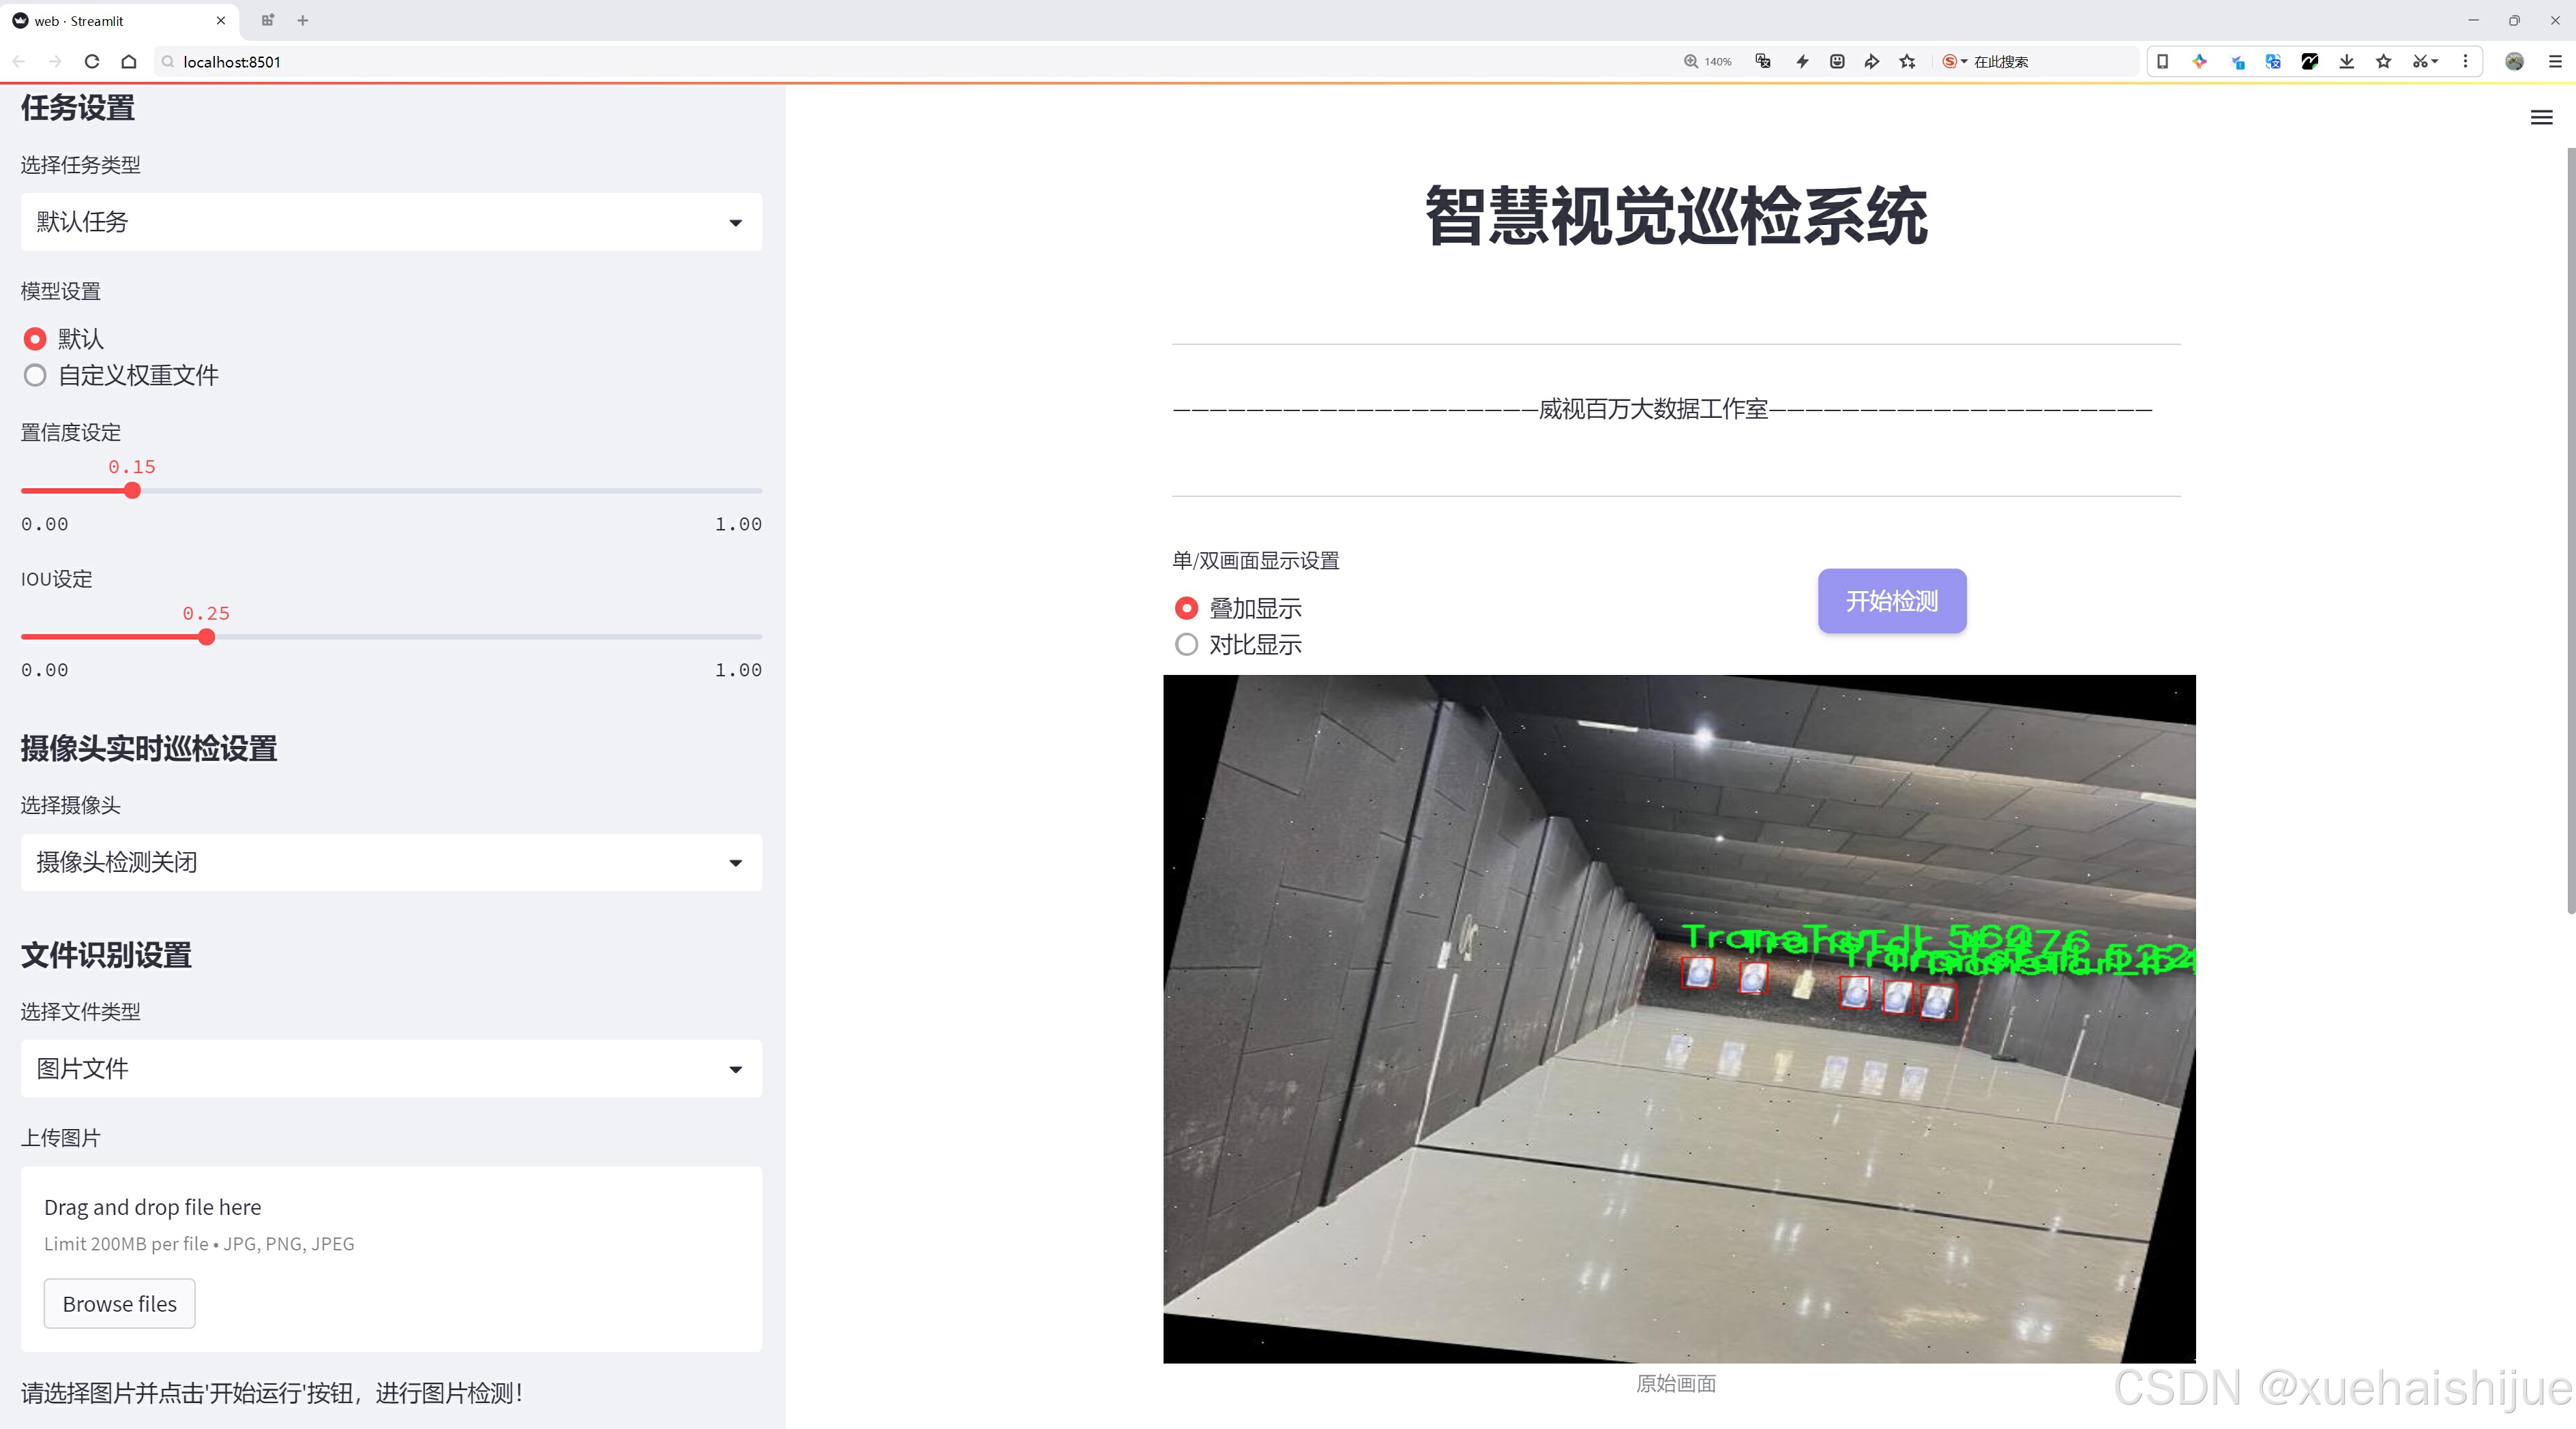Open the 图片文件 file type dropdown

click(391, 1068)
